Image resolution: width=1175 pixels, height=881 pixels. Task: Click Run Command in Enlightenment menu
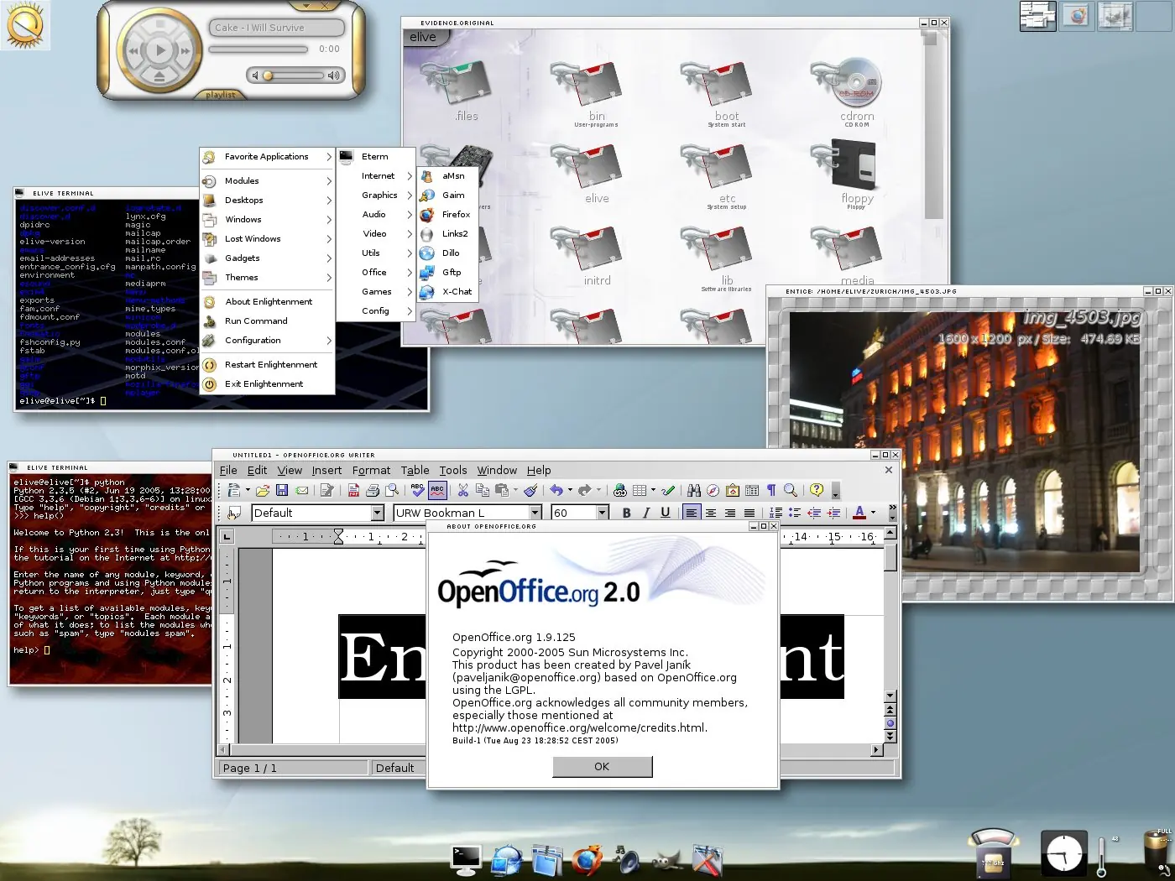(x=268, y=321)
